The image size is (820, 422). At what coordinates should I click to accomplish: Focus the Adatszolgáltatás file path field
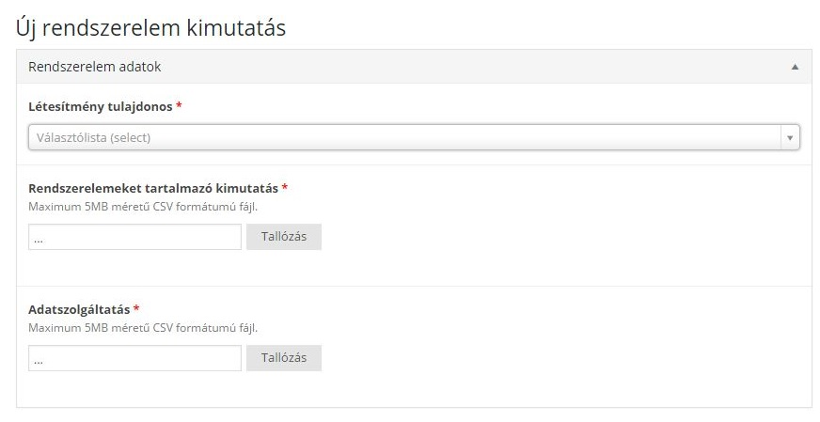[134, 358]
